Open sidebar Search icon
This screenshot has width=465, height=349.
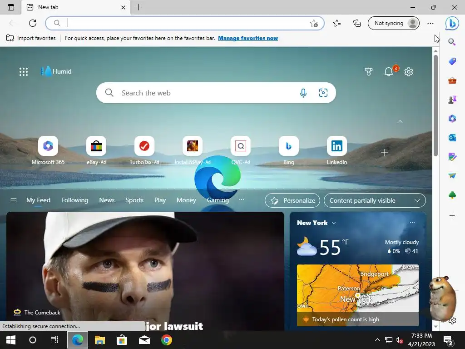point(452,42)
